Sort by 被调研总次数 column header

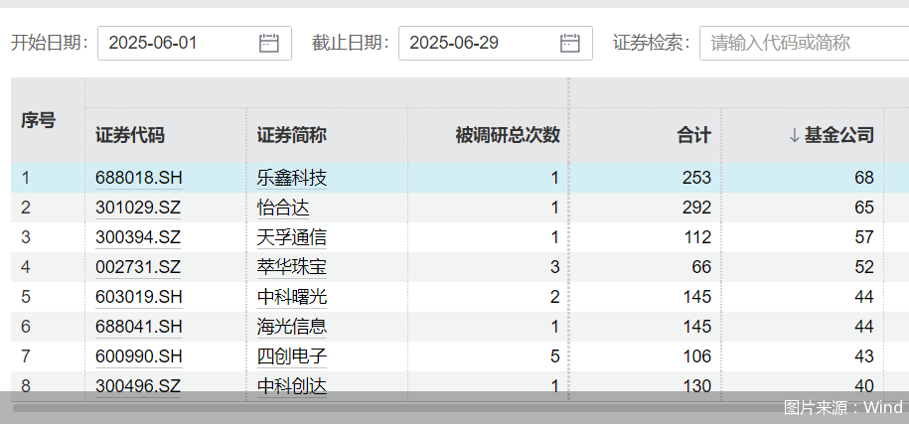[x=507, y=136]
